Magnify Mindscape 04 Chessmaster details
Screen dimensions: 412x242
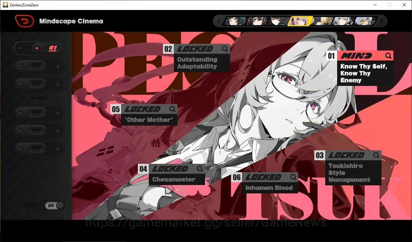point(200,169)
